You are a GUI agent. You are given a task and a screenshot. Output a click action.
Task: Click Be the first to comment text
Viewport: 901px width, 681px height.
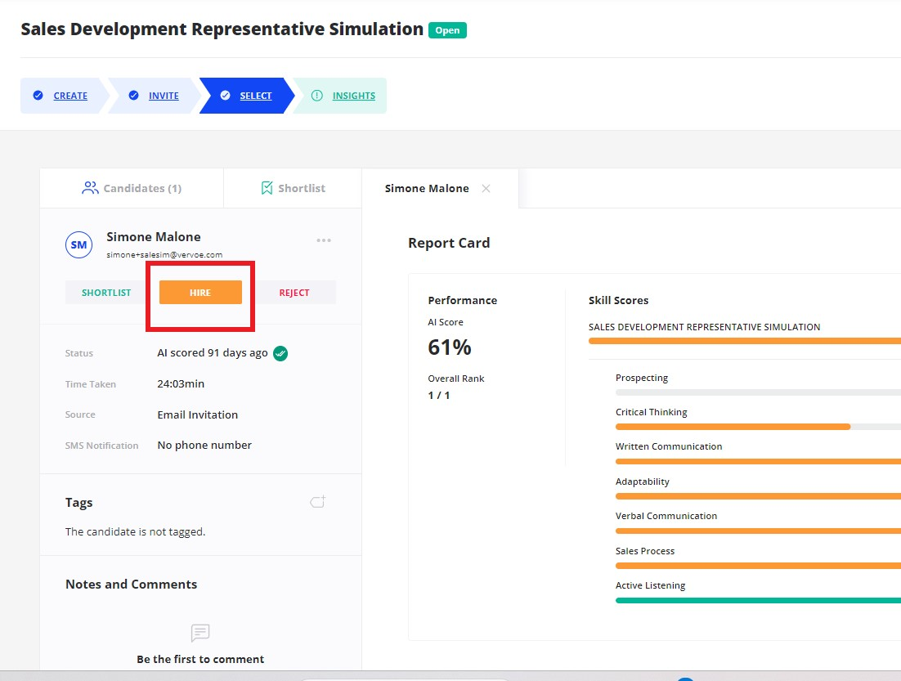[200, 659]
